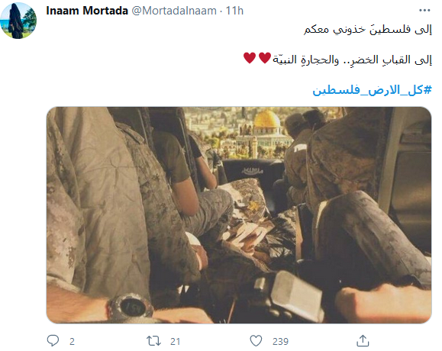This screenshot has height=351, width=442.
Task: Click the reply count 2
Action: (x=72, y=341)
